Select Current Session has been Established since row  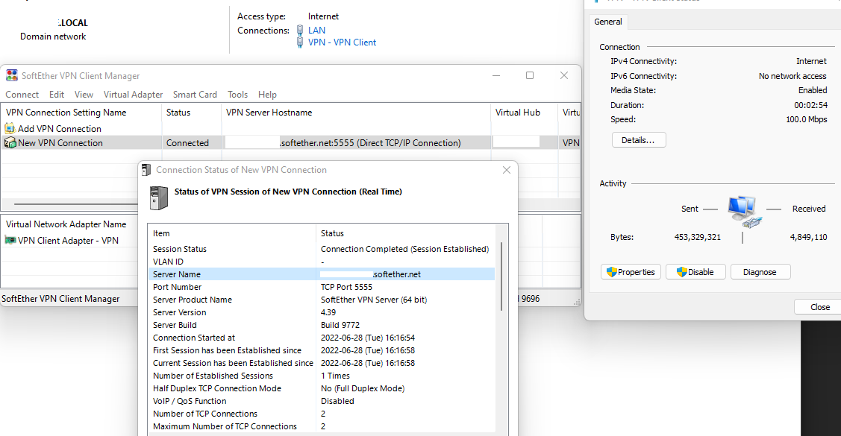click(322, 363)
